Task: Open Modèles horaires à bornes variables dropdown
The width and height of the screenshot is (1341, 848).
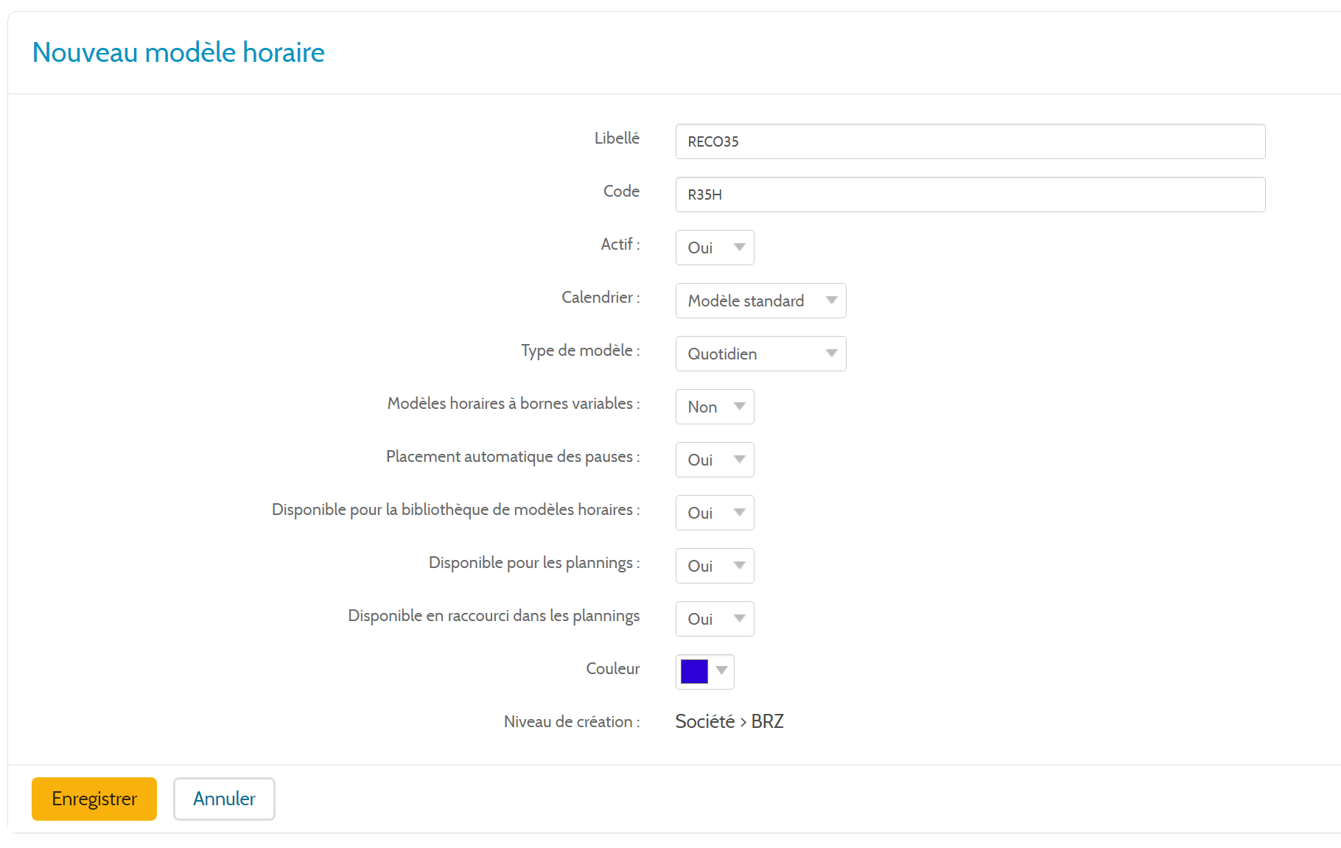Action: pos(713,407)
